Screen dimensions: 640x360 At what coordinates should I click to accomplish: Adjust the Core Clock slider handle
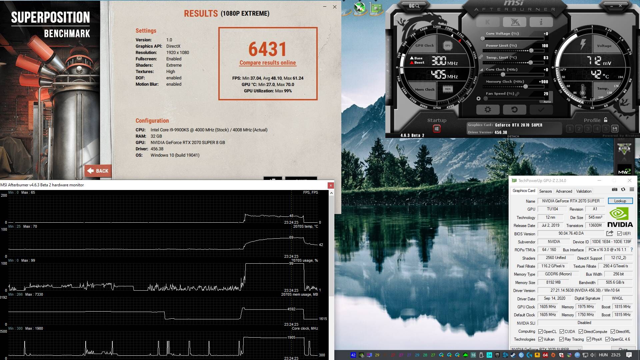click(x=503, y=75)
